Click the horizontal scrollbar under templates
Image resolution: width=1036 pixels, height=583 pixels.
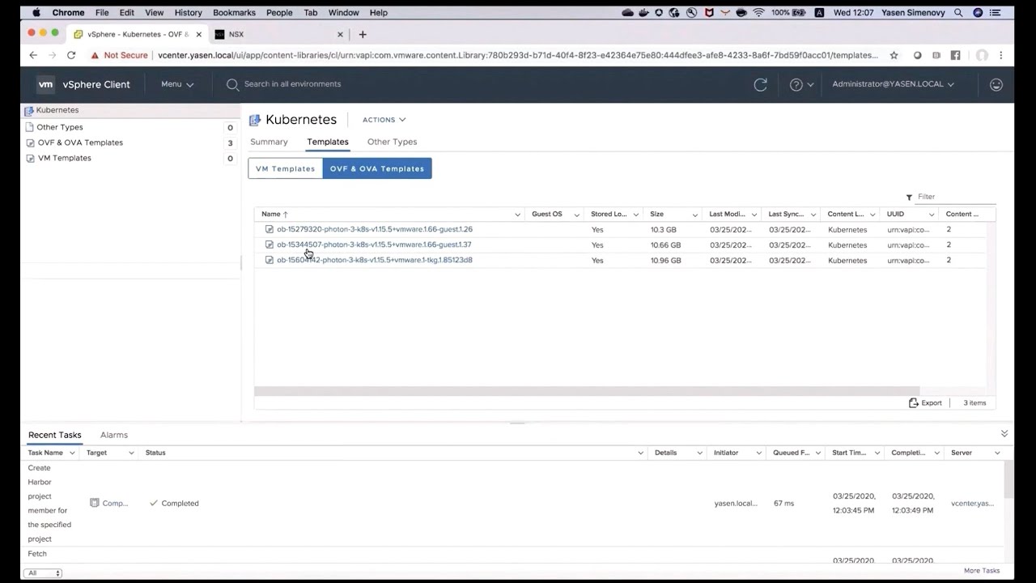coord(586,391)
